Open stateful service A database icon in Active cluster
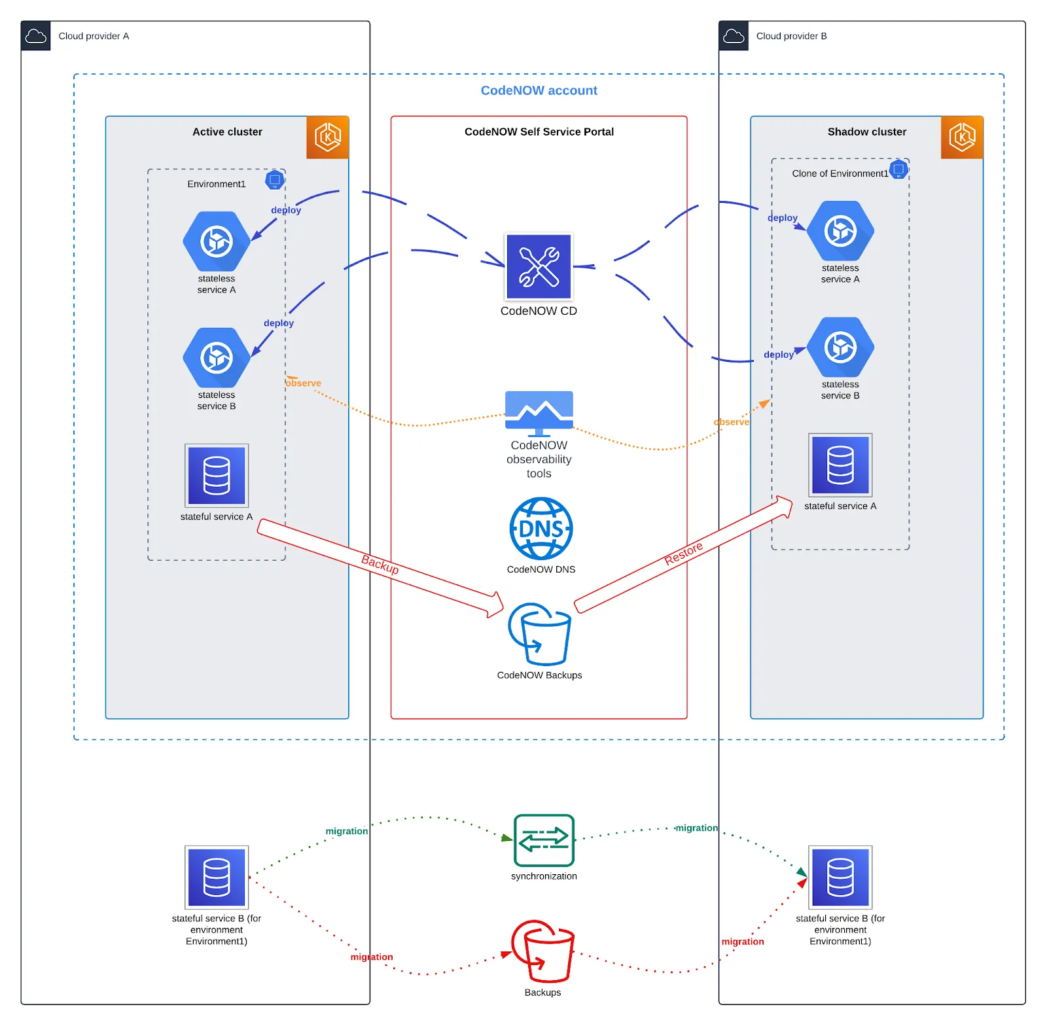 [216, 475]
